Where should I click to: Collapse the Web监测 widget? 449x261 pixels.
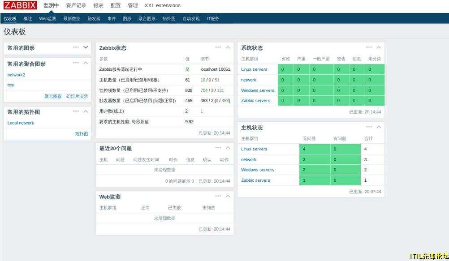228,196
